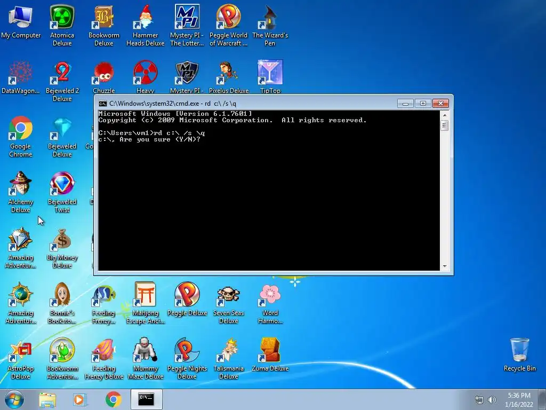Open The Wizard's Pen shortcut

tap(270, 25)
